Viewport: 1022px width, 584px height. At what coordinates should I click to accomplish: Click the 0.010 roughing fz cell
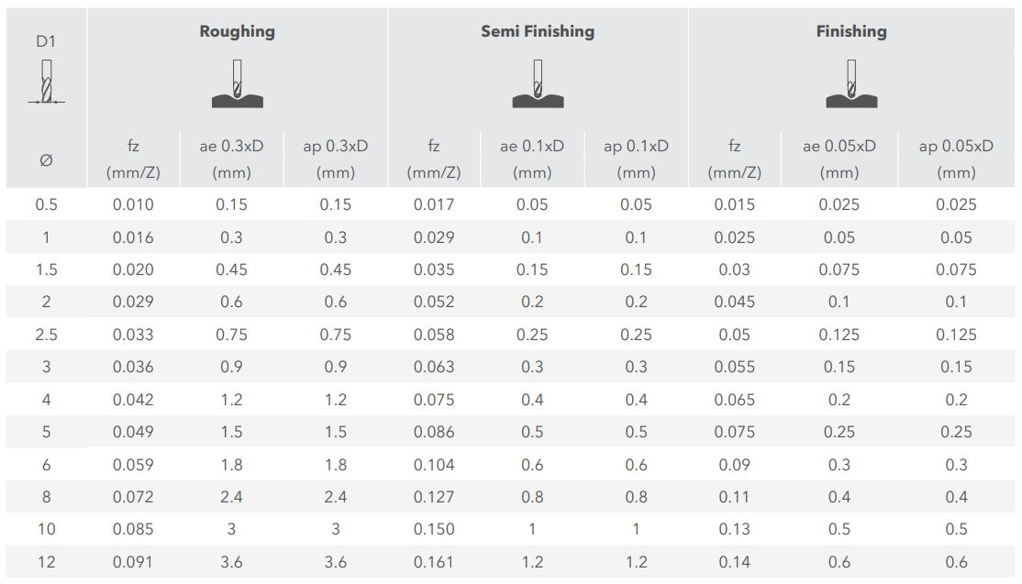pos(133,204)
